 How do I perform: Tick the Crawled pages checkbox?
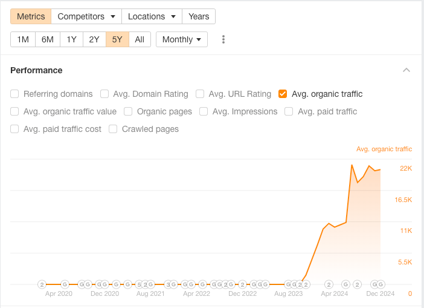point(113,129)
